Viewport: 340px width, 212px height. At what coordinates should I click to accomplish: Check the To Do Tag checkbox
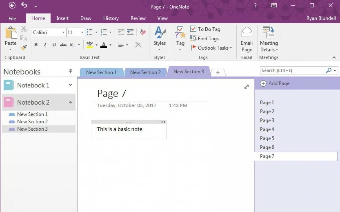point(193,29)
